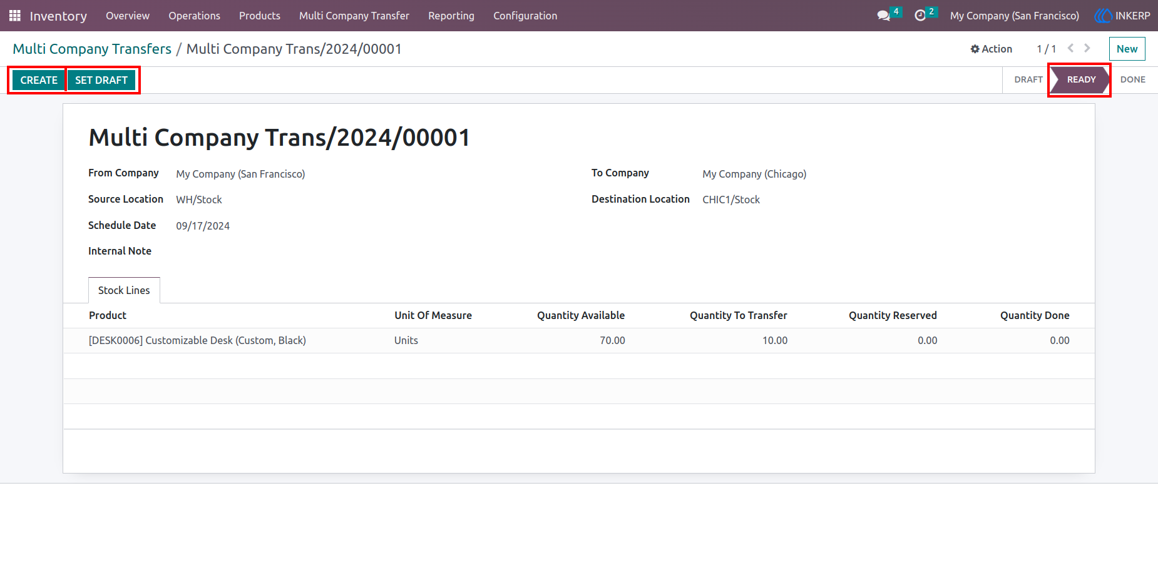Open the Action gear menu

pyautogui.click(x=991, y=49)
